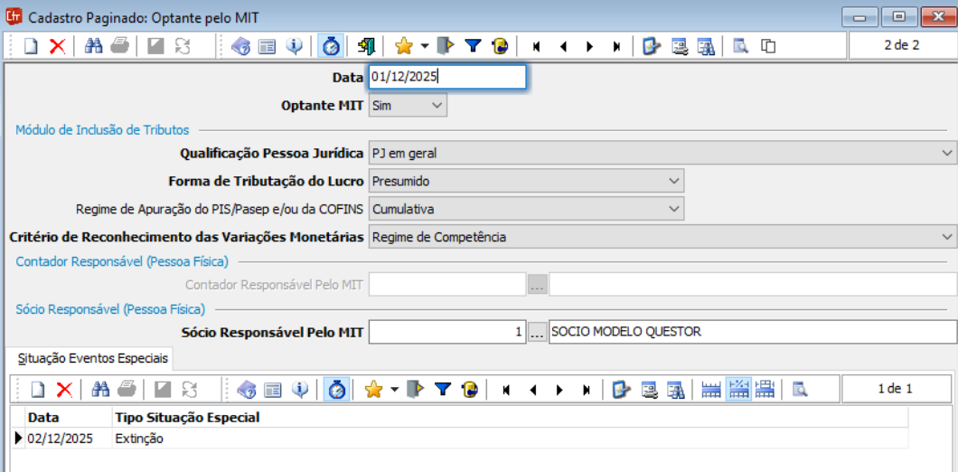Toggle the clock icon in top toolbar
The width and height of the screenshot is (958, 472).
point(331,46)
